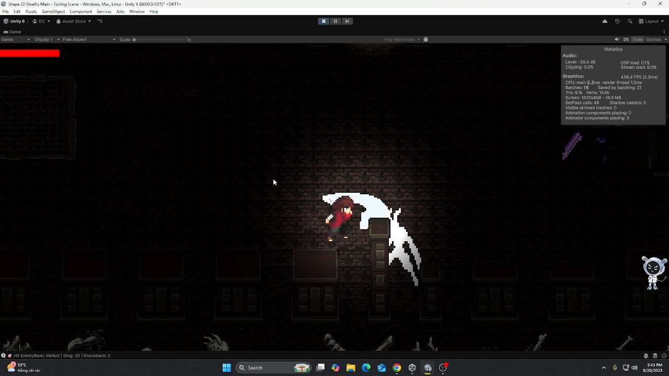
Task: Open the Undo History icon
Action: pyautogui.click(x=617, y=21)
